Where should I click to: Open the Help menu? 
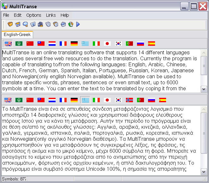(x=65, y=15)
